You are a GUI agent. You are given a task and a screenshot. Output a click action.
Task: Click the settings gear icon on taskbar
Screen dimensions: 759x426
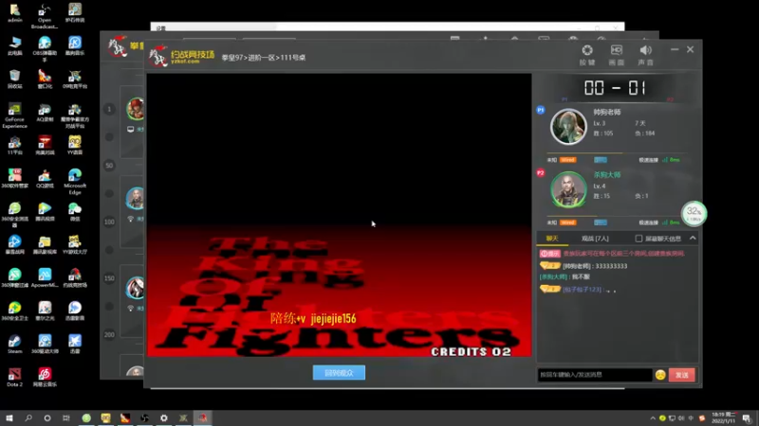(163, 418)
